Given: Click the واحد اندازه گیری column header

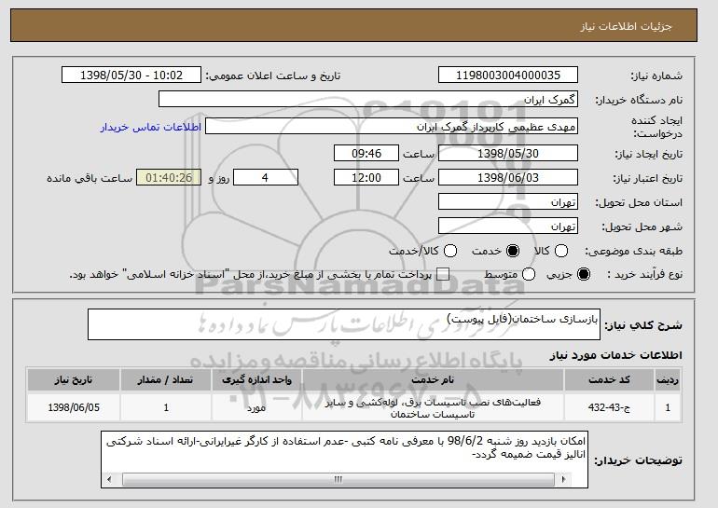Looking at the screenshot, I should click(256, 380).
